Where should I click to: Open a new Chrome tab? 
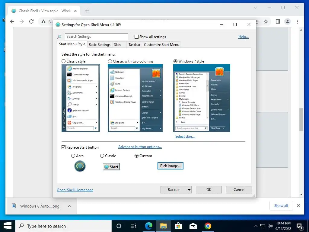pos(87,11)
